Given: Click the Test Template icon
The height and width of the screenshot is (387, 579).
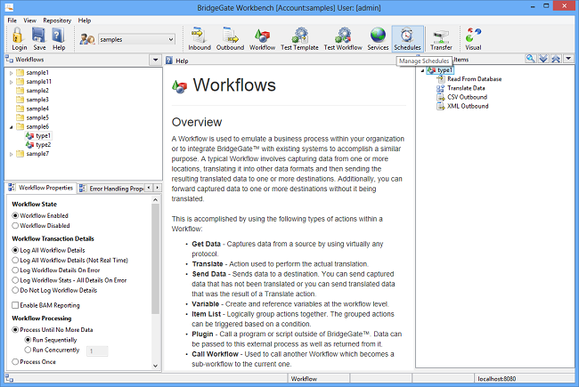Looking at the screenshot, I should (299, 39).
